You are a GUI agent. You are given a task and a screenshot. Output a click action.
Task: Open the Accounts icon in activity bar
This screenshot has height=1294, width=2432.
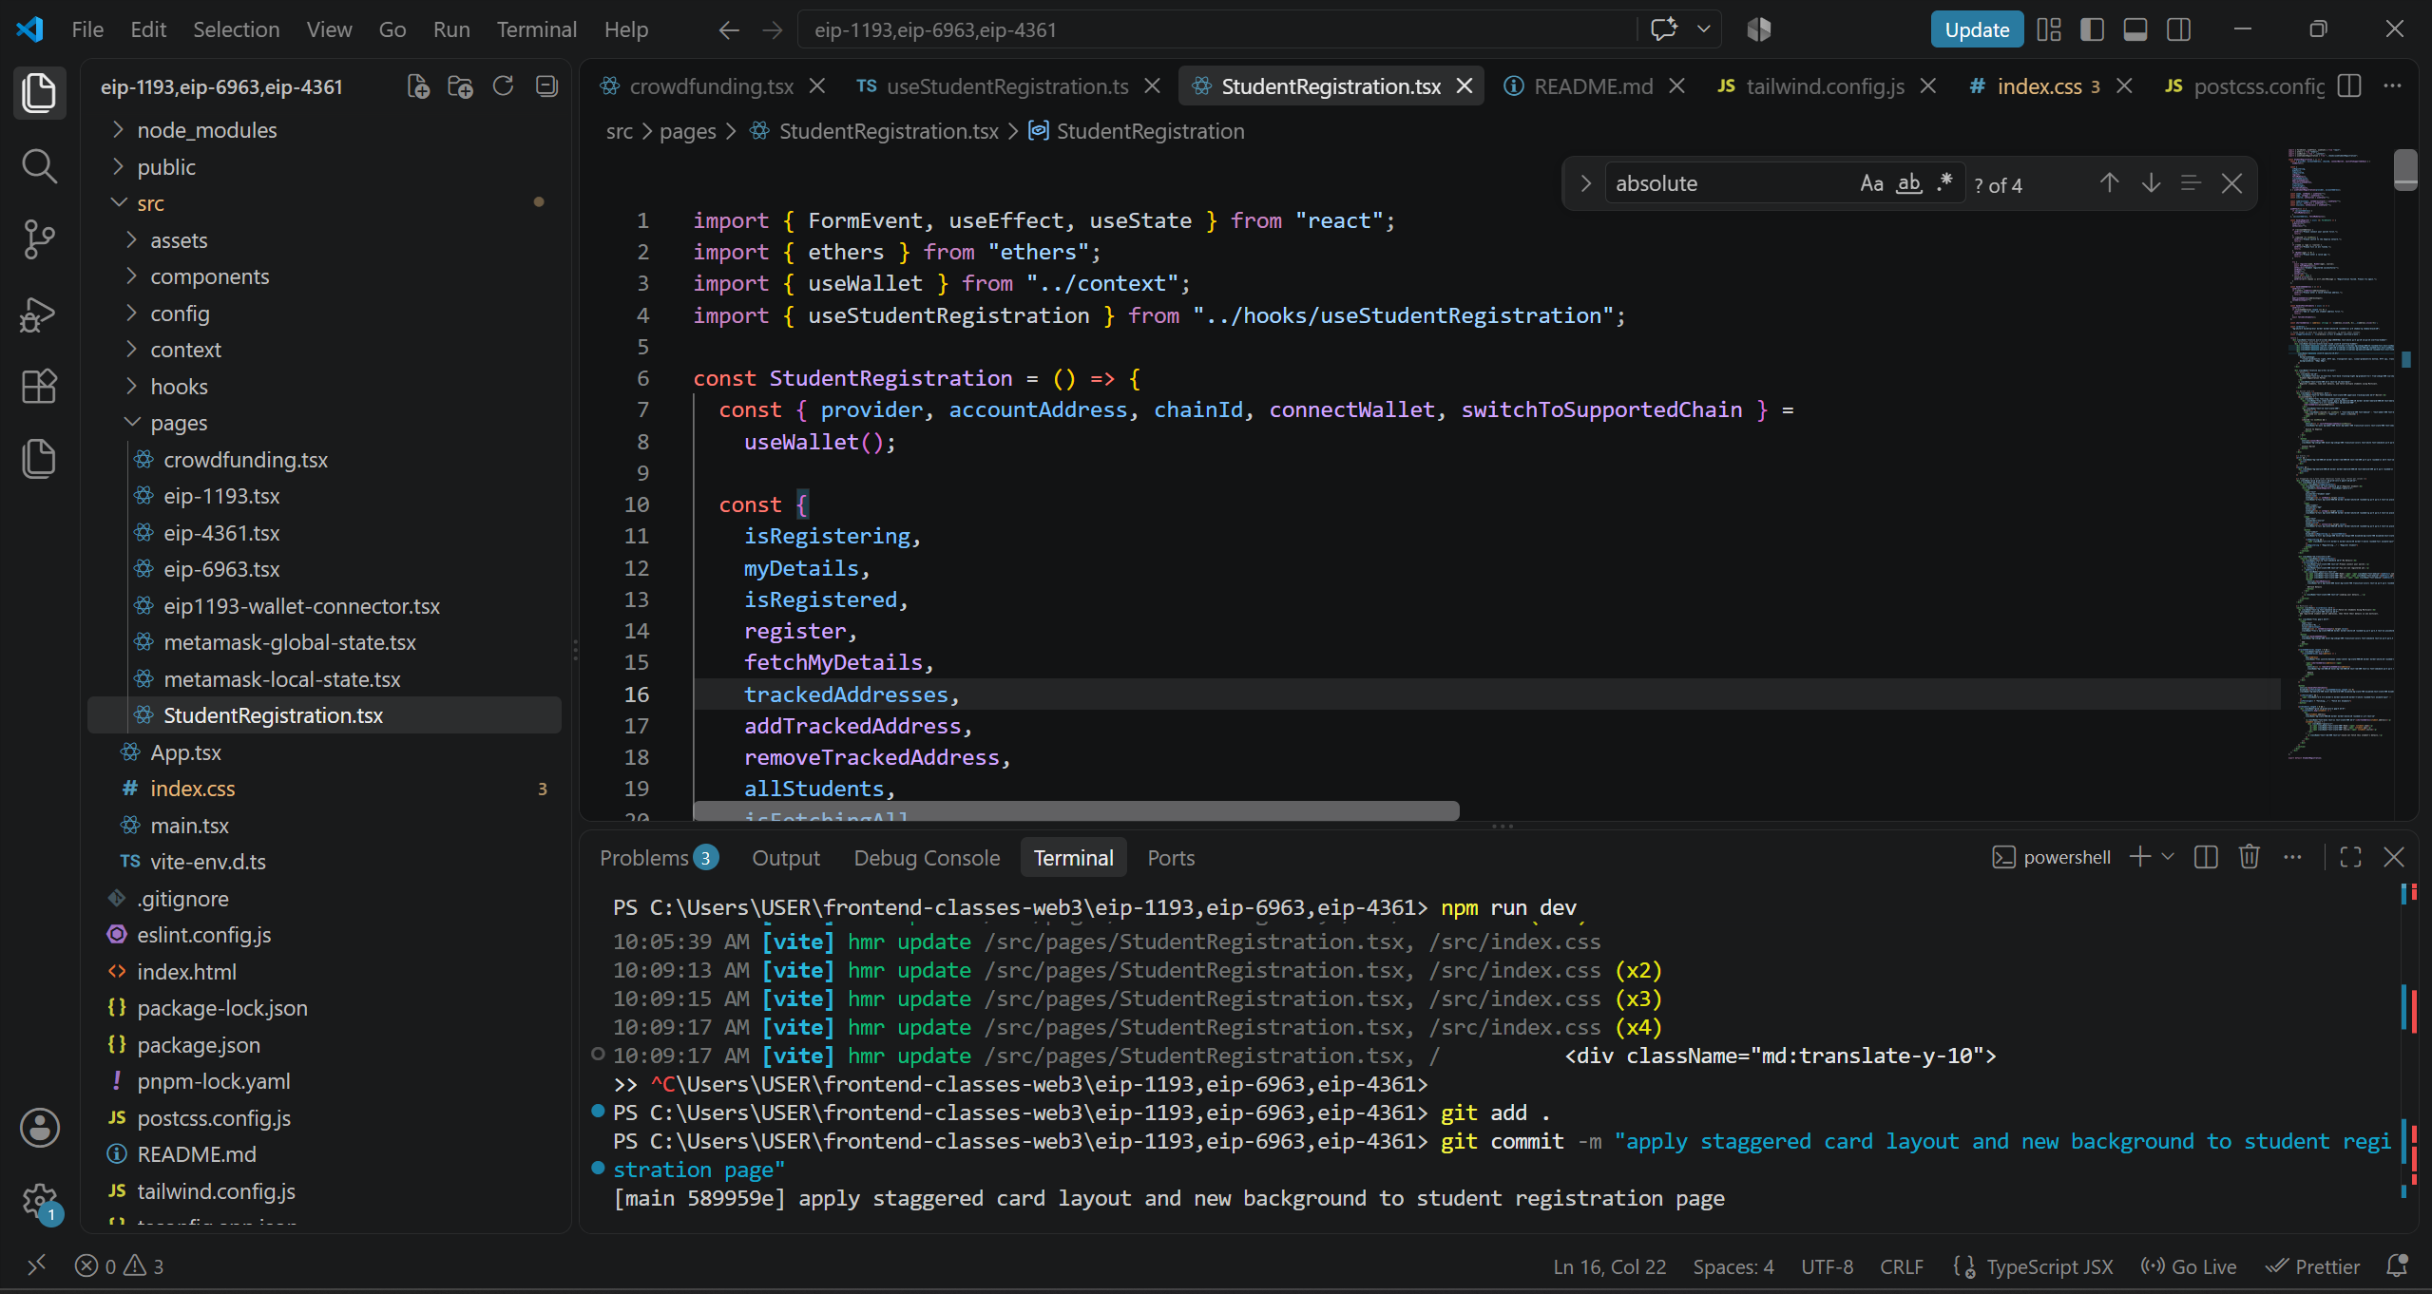(39, 1128)
